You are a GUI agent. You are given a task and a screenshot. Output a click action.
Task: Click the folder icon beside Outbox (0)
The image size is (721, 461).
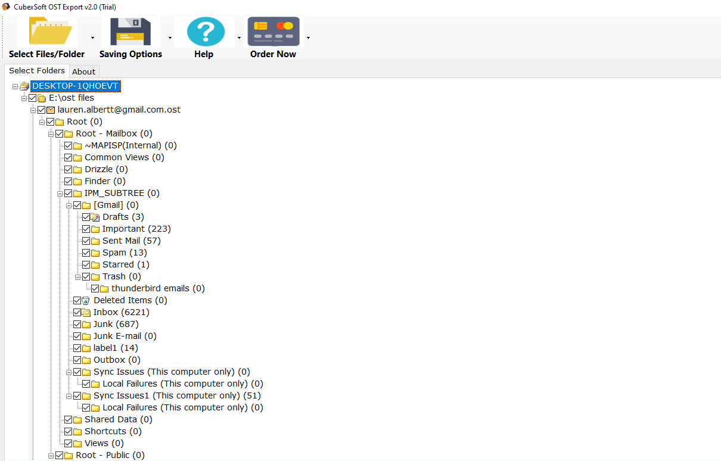click(x=86, y=360)
